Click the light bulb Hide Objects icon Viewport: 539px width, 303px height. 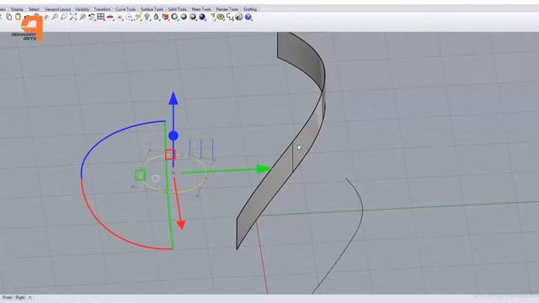[x=147, y=17]
